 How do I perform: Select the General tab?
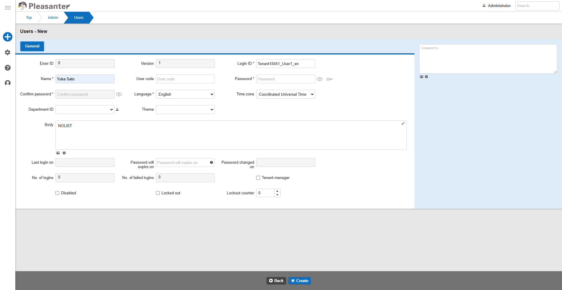pos(32,46)
